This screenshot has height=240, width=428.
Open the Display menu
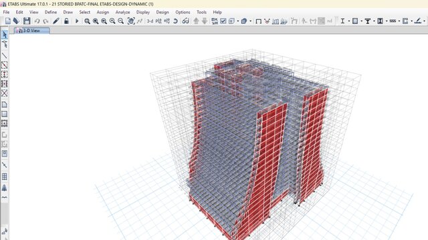pyautogui.click(x=143, y=12)
